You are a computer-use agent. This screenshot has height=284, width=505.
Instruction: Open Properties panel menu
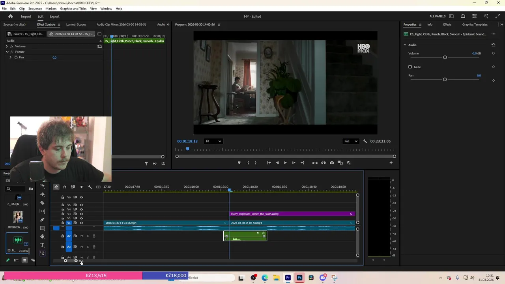click(x=420, y=24)
